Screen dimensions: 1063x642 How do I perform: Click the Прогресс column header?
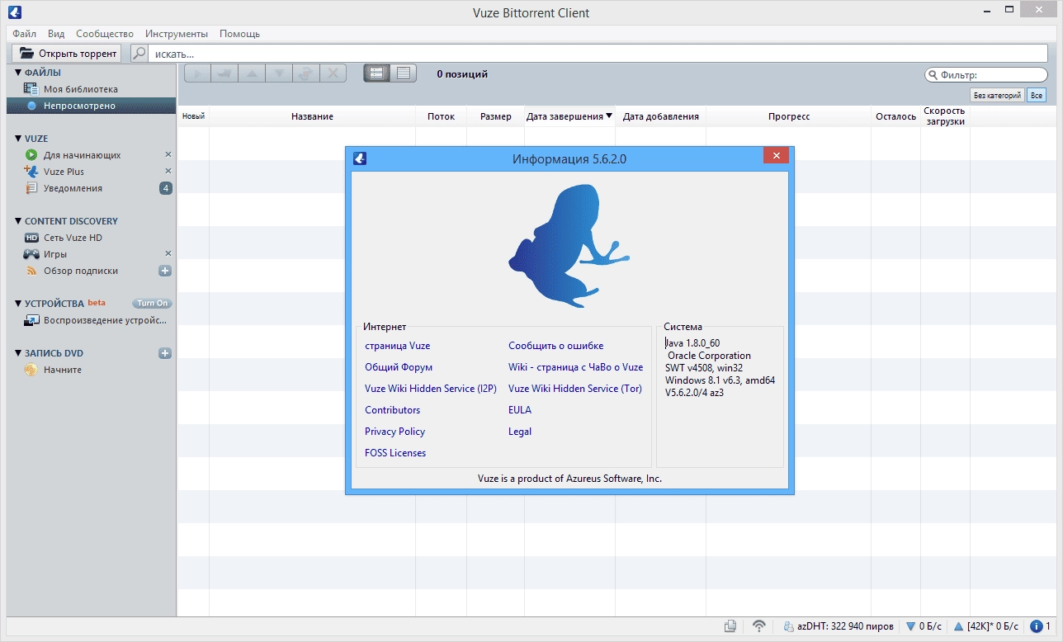(x=789, y=116)
